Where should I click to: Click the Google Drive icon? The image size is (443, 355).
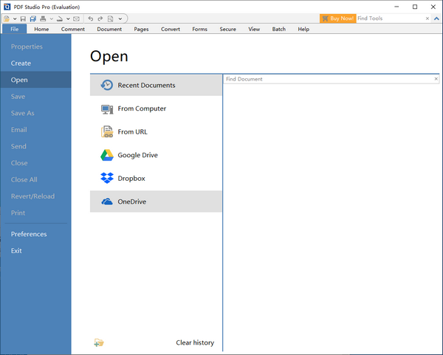[106, 155]
